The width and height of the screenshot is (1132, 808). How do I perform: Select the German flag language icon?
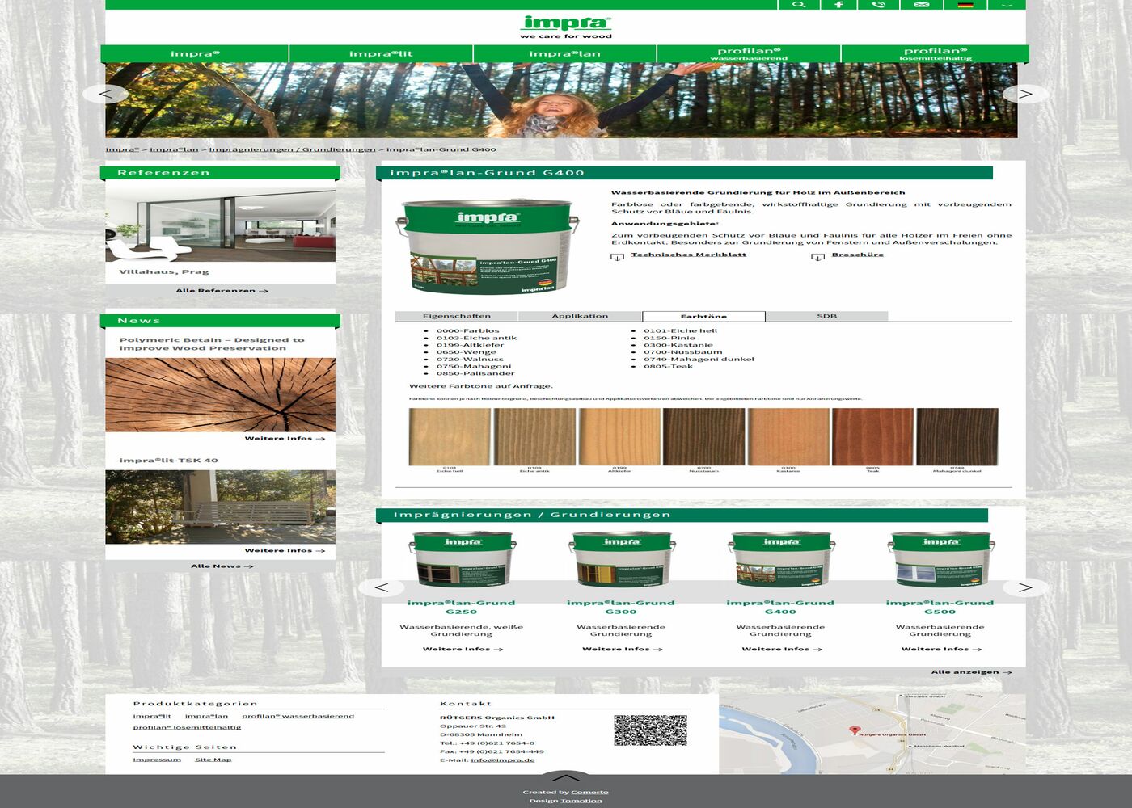coord(965,5)
